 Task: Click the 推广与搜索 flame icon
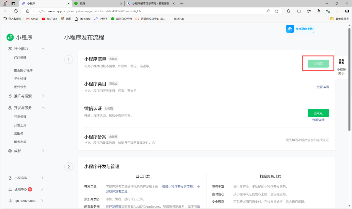[x=10, y=96]
